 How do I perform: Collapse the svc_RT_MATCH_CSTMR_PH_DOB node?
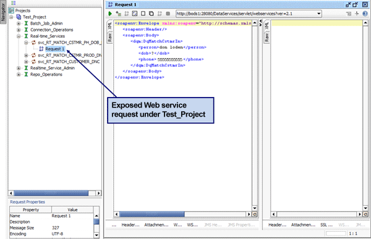26,43
